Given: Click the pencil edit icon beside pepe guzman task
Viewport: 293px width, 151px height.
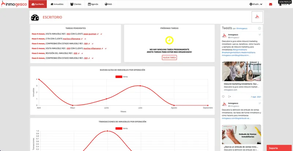Looking at the screenshot, I should 98,34.
